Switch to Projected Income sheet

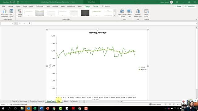(x=37, y=101)
